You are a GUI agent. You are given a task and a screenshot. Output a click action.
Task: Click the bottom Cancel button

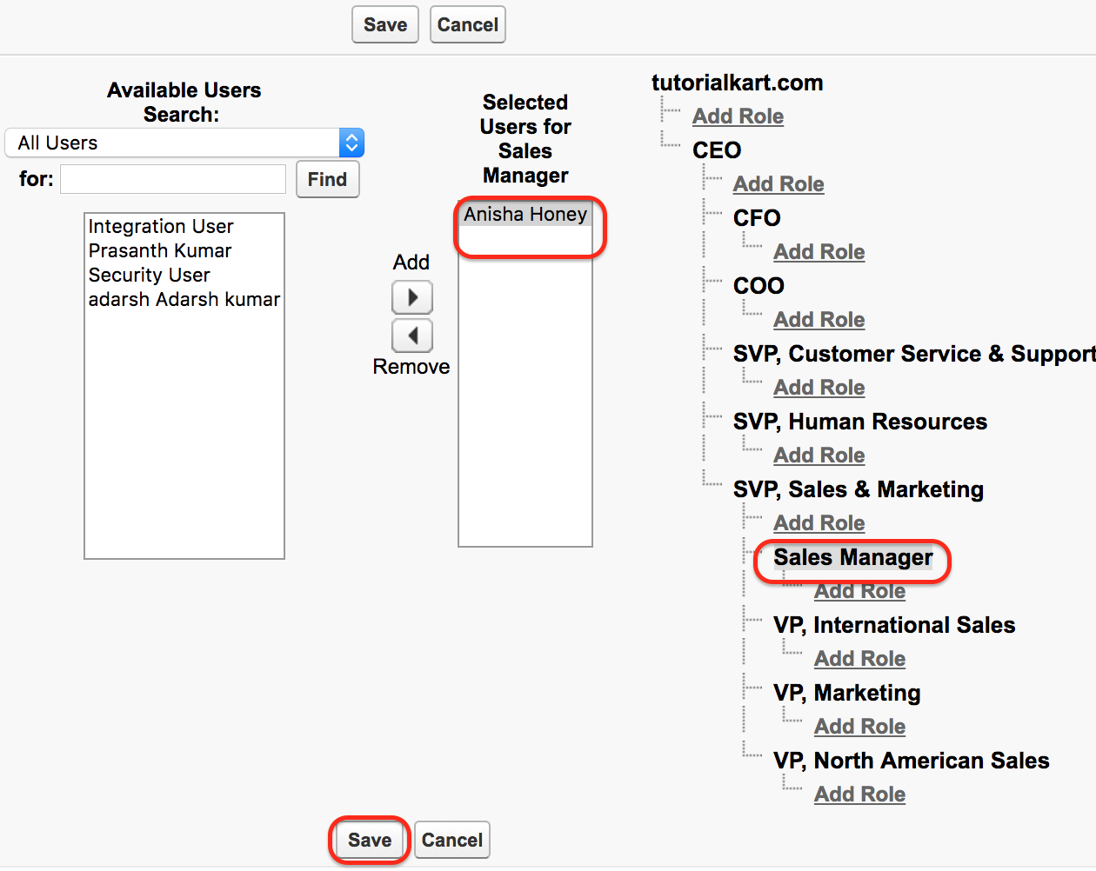tap(452, 840)
